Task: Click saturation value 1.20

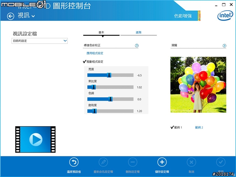Action: pos(139,111)
